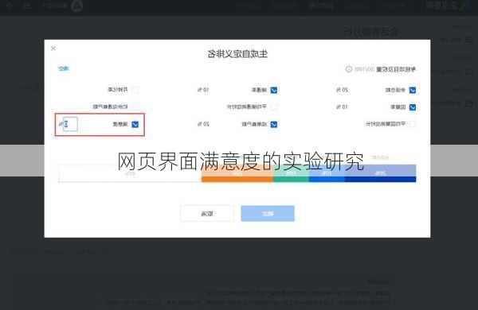The height and width of the screenshot is (310, 478).
Task: Check the 平均接通响应时长 checkbox
Action: pyautogui.click(x=274, y=107)
